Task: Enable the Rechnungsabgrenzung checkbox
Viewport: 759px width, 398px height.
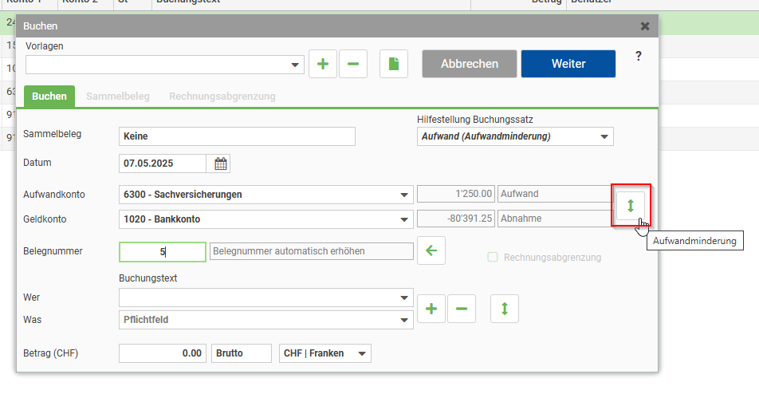Action: pyautogui.click(x=492, y=257)
